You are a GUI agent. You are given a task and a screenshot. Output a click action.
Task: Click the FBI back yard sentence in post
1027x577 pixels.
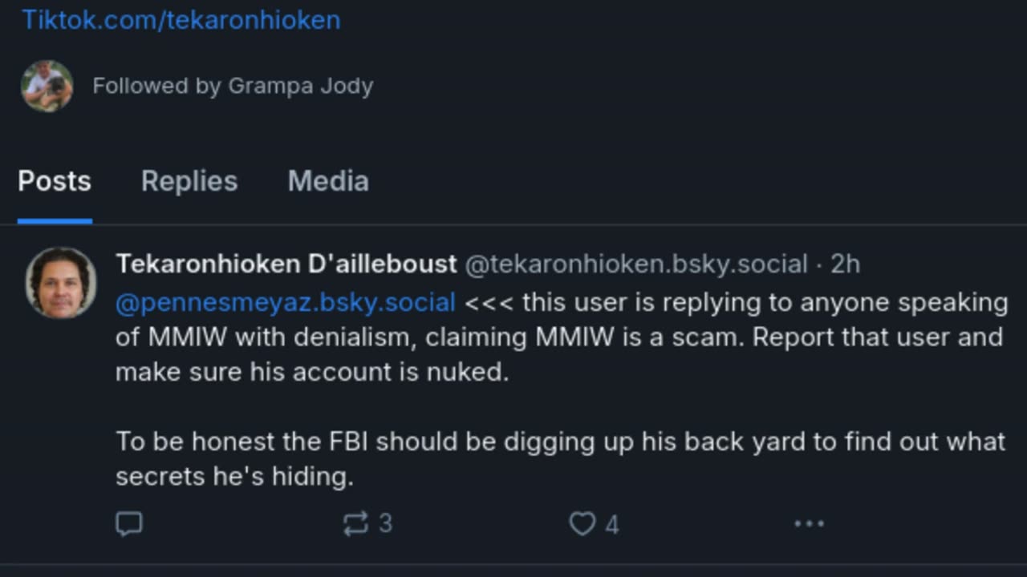click(x=560, y=459)
